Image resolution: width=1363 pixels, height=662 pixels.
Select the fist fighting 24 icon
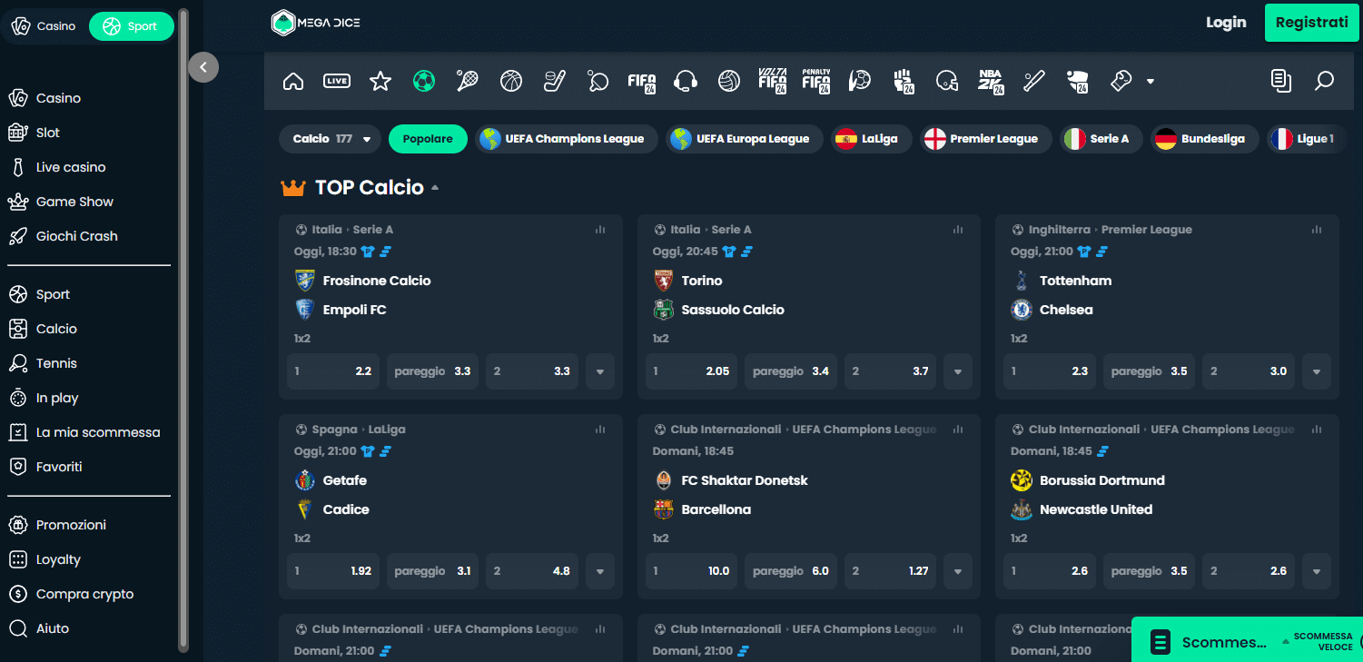904,82
